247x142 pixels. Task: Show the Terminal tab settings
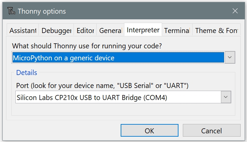177,30
